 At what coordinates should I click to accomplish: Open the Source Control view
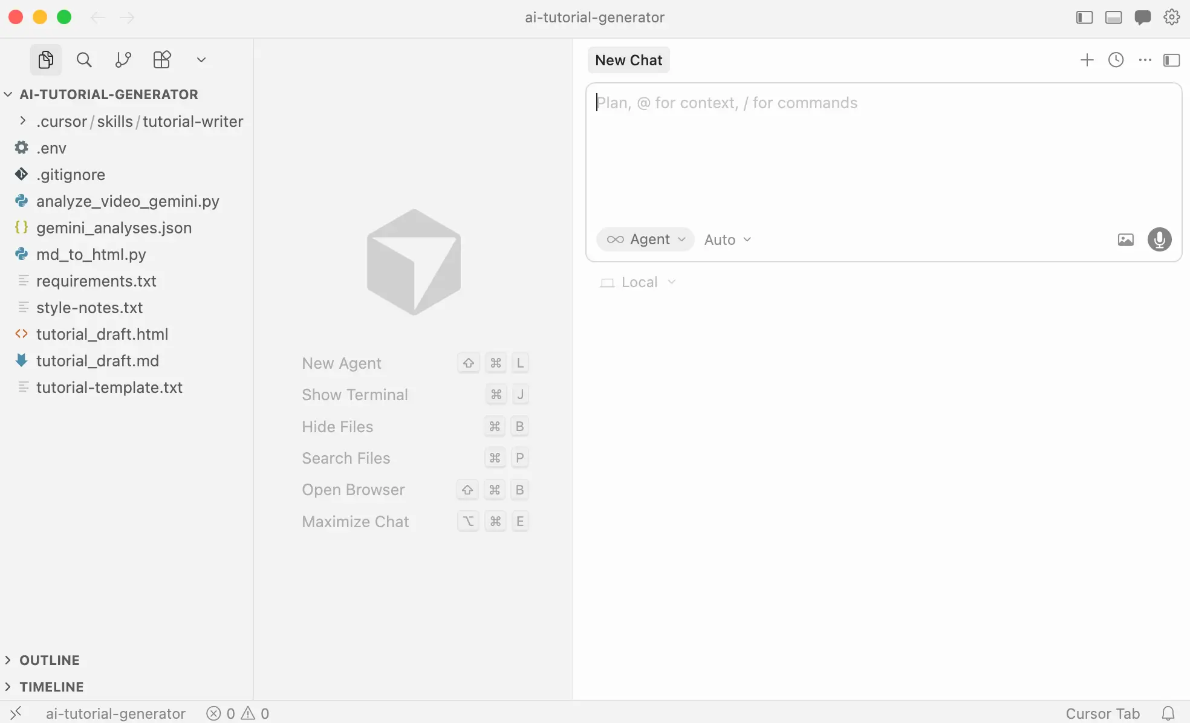pyautogui.click(x=123, y=59)
